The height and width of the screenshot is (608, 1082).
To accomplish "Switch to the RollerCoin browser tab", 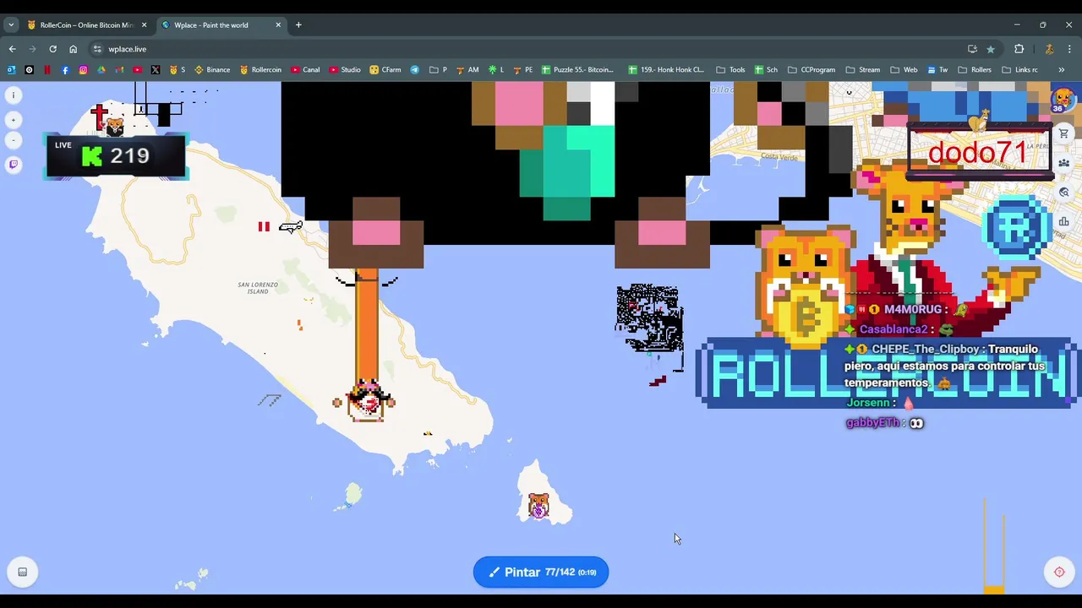I will point(86,25).
